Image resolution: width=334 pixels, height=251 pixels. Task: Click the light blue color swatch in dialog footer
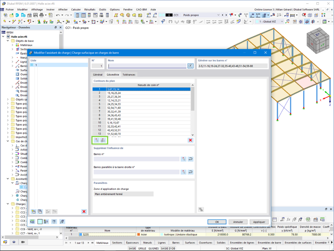tap(40, 221)
